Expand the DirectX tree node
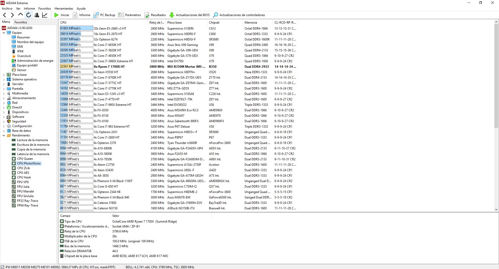Image resolution: width=499 pixels, height=269 pixels. [4, 107]
